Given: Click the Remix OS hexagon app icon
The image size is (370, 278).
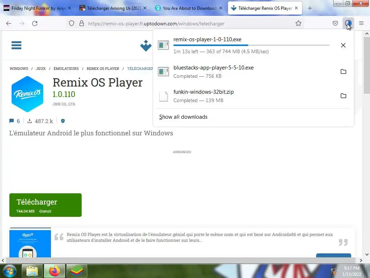Looking at the screenshot, I should (x=27, y=94).
